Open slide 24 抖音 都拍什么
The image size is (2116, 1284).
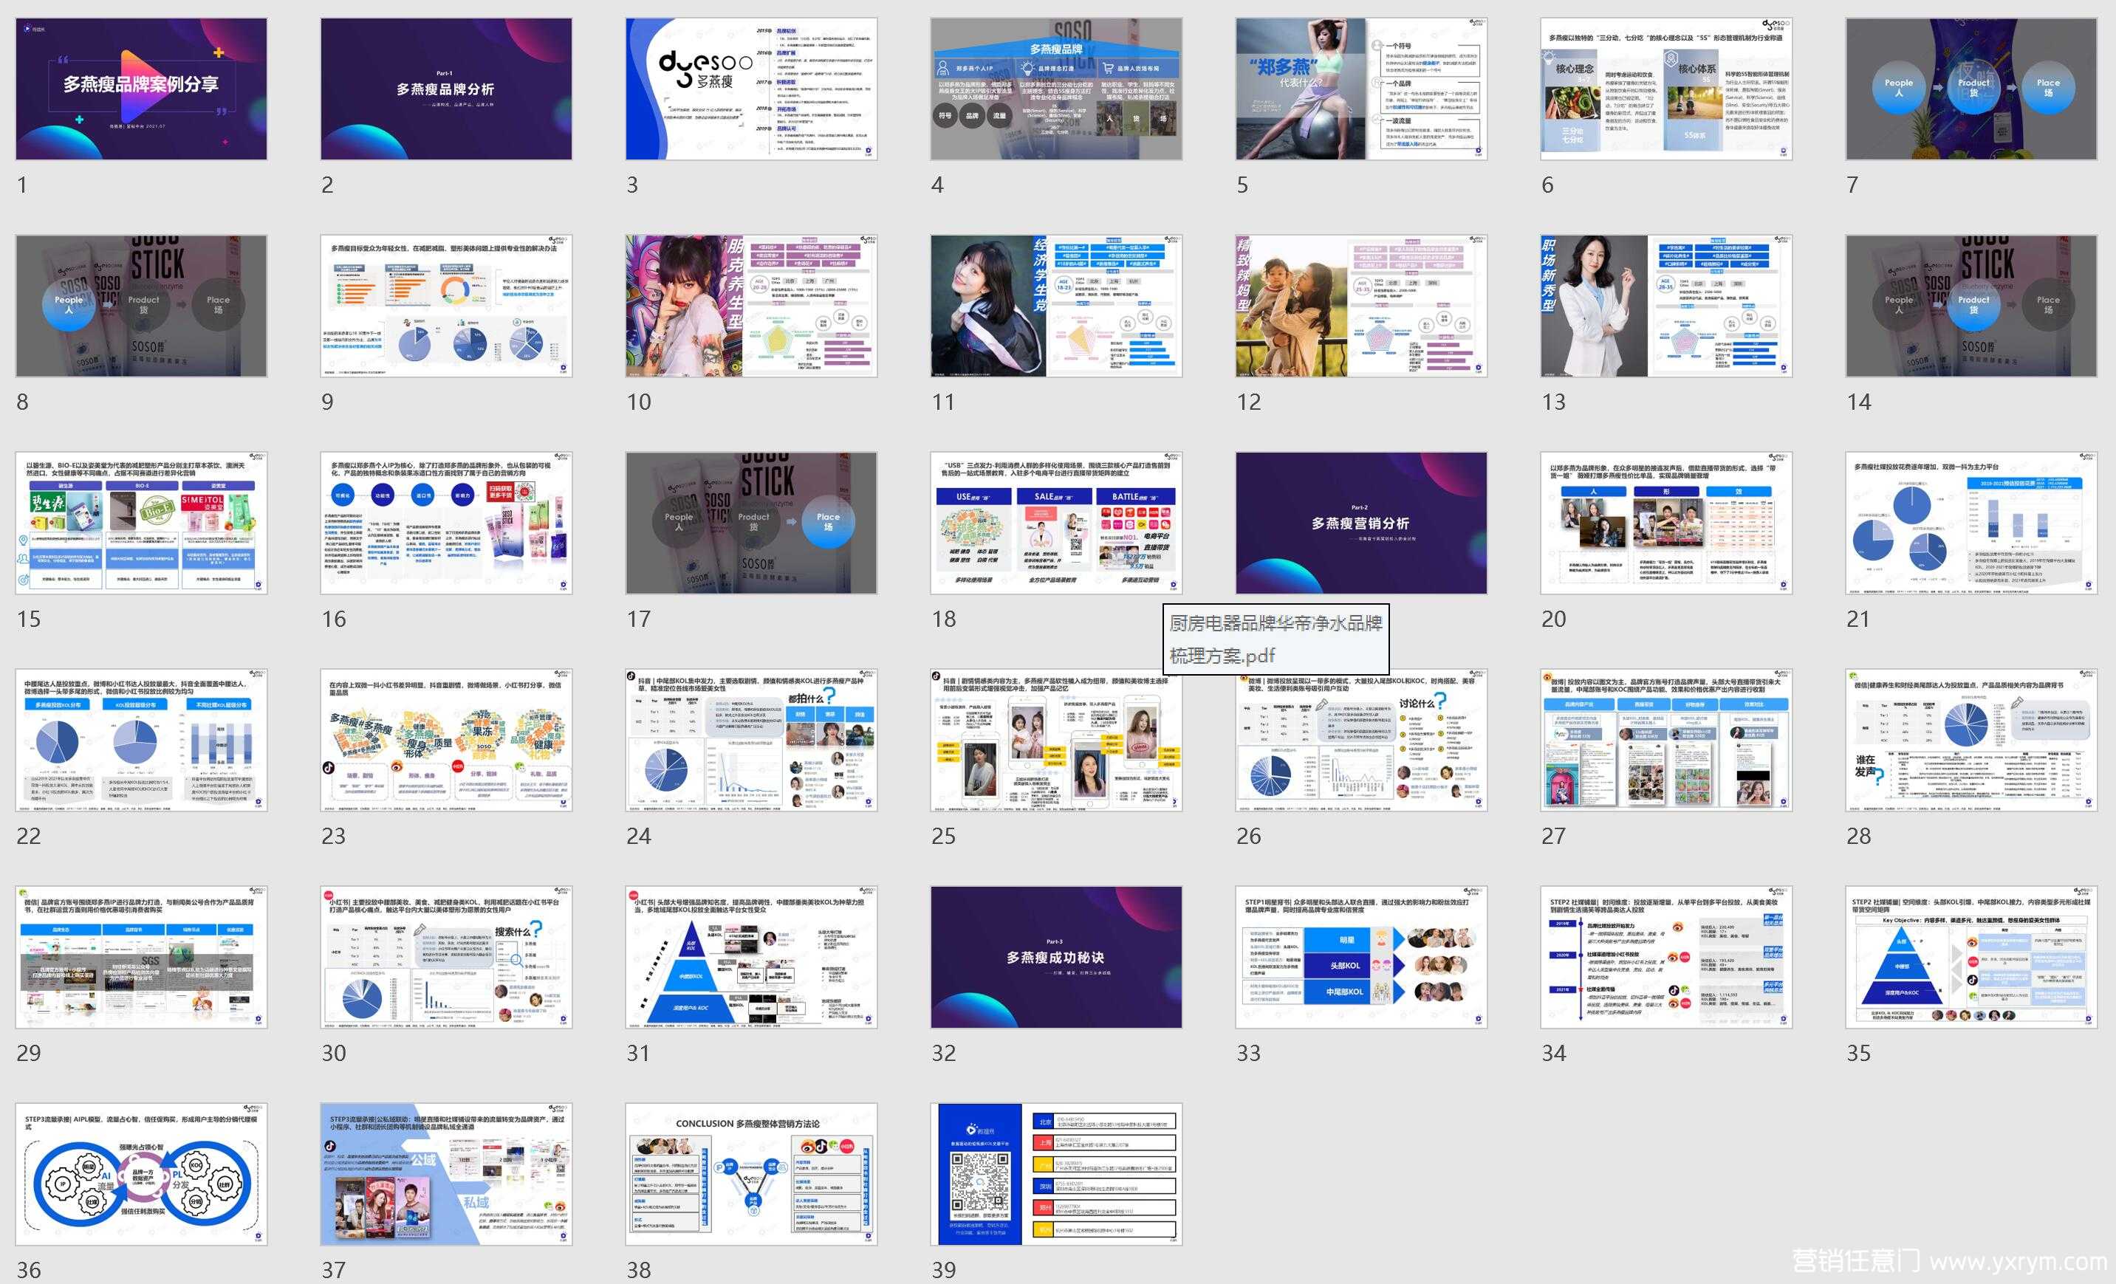[x=751, y=741]
